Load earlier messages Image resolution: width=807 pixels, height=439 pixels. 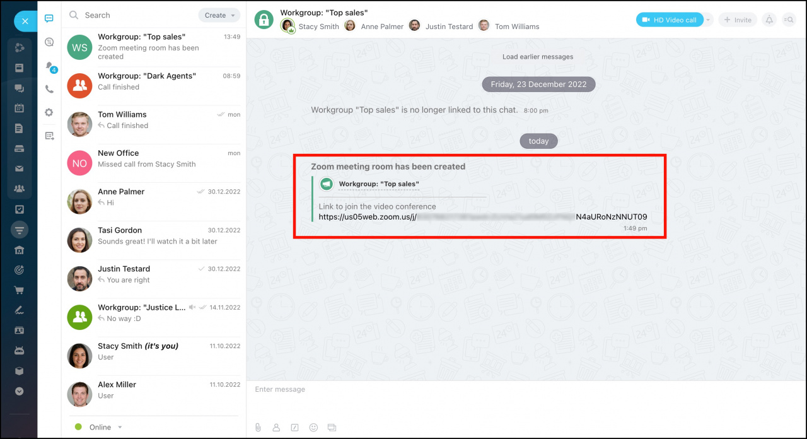pyautogui.click(x=538, y=57)
